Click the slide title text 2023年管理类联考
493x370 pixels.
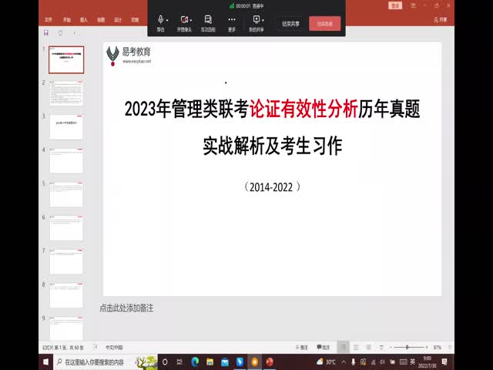186,109
